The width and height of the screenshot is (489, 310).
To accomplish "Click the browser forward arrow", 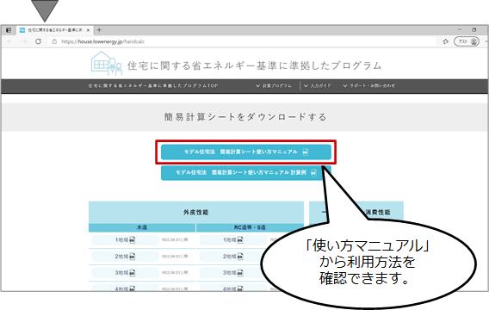I will [24, 41].
